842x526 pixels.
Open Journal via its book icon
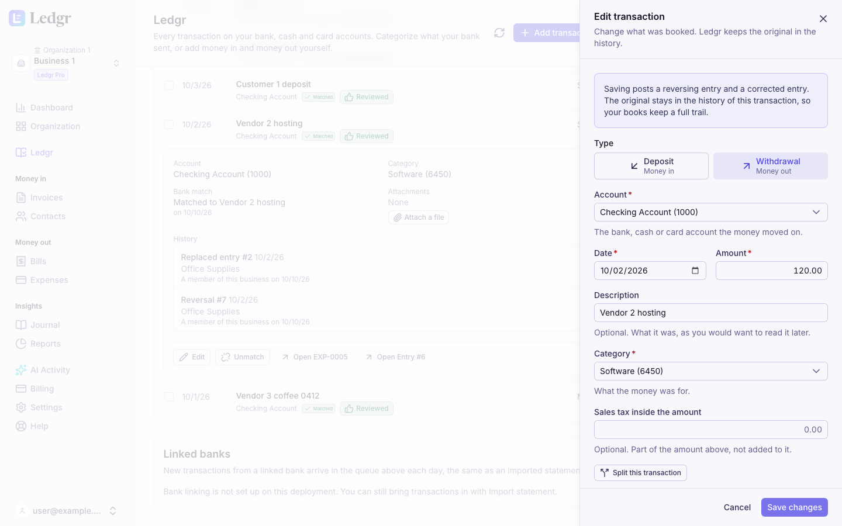[x=21, y=325]
